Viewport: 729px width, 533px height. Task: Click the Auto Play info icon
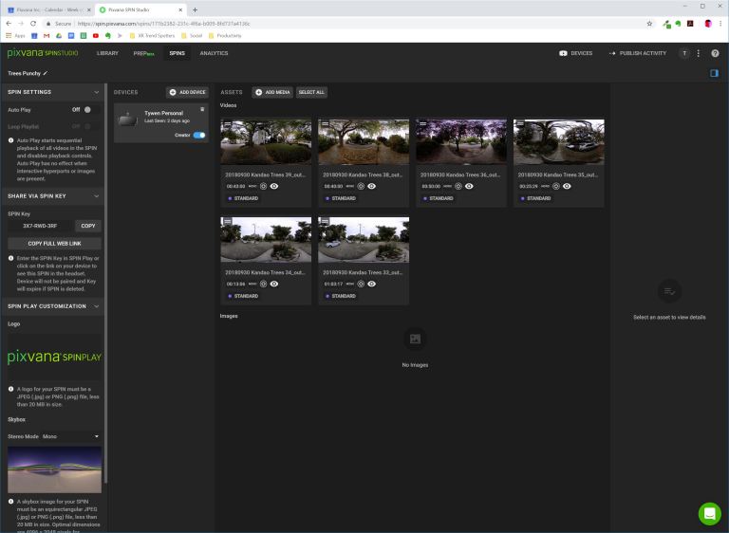(x=10, y=140)
